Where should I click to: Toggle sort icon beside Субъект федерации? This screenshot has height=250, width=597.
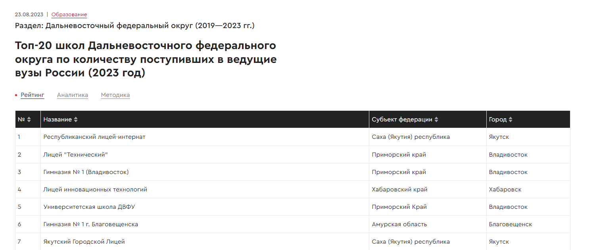436,119
